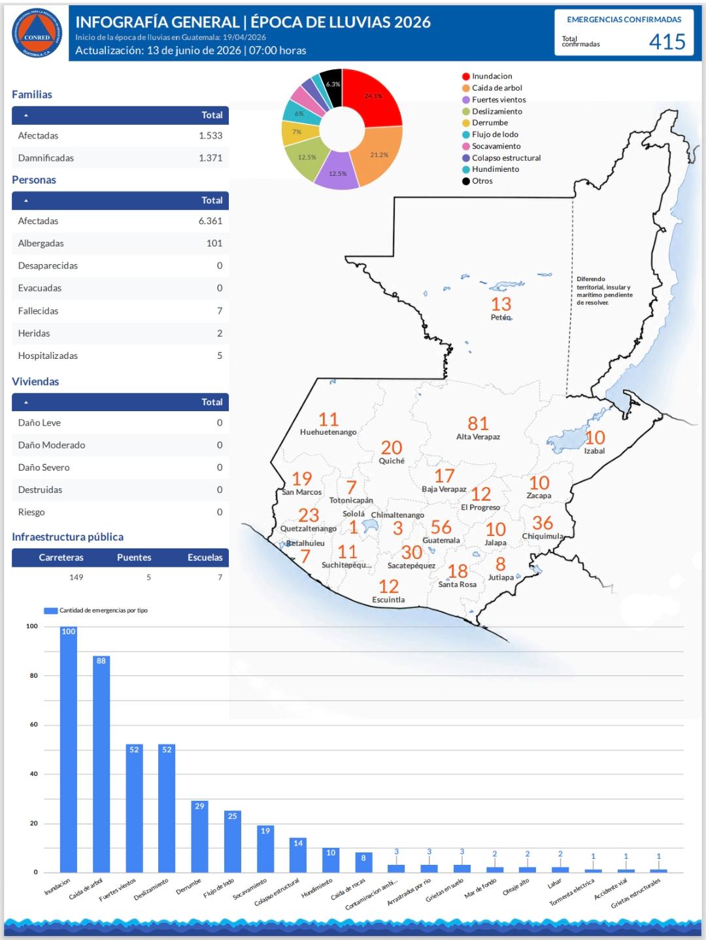706x940 pixels.
Task: Click the Caida de arbol orange legend dot
Action: (x=466, y=88)
